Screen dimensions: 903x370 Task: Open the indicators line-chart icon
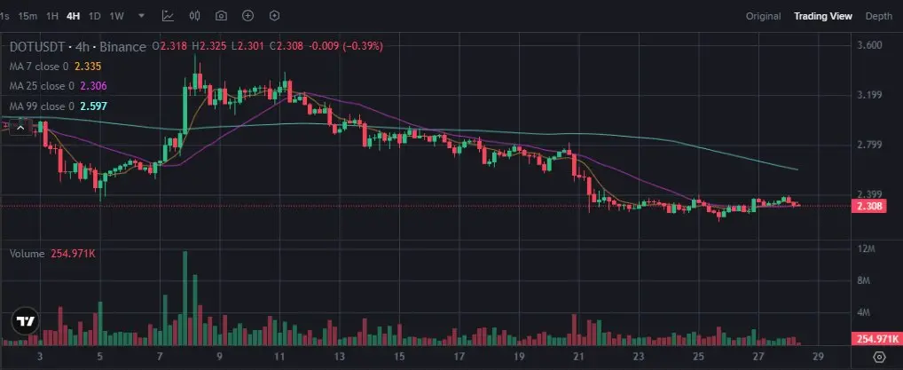coord(168,16)
